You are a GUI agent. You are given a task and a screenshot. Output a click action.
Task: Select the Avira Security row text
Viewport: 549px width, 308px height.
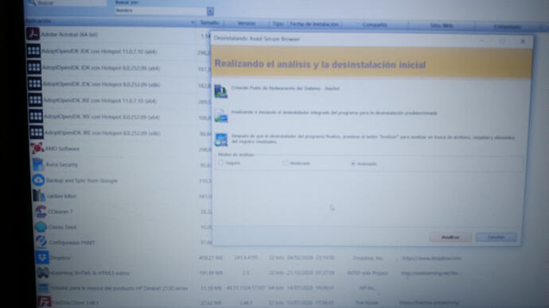61,164
